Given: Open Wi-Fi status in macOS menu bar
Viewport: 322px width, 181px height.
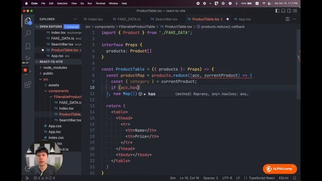Looking at the screenshot, I should coord(264,4).
